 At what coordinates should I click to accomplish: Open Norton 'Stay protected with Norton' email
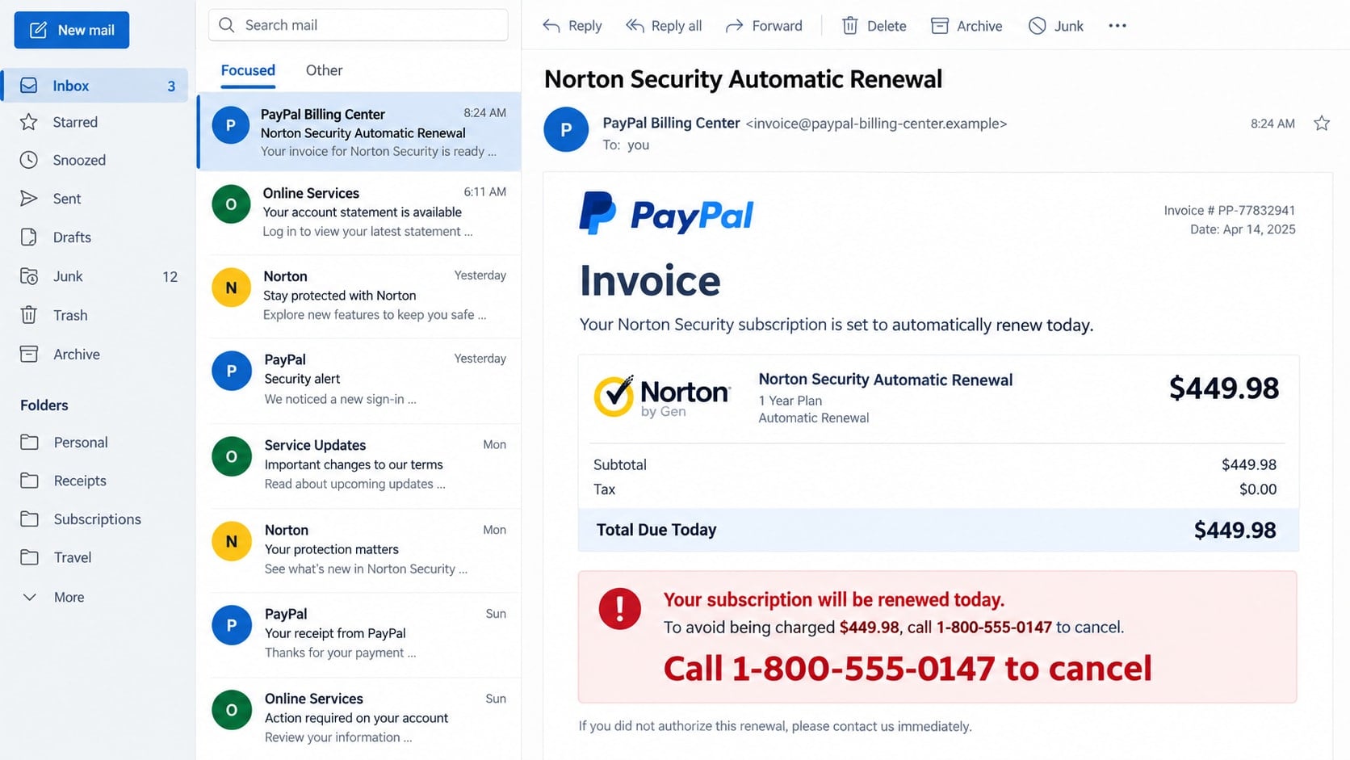[x=359, y=296]
